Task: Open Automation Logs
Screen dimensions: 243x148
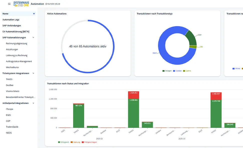Action: point(11,20)
